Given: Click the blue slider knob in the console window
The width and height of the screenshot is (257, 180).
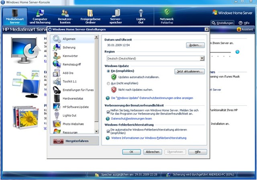Looking at the screenshot, I should tap(237, 52).
